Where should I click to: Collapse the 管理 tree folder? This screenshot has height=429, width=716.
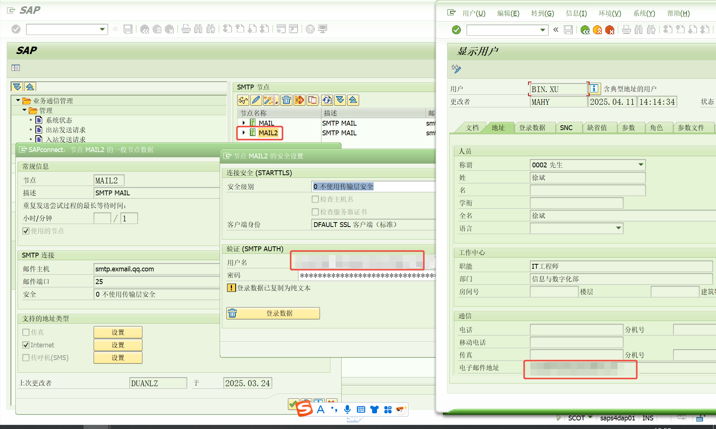point(25,110)
